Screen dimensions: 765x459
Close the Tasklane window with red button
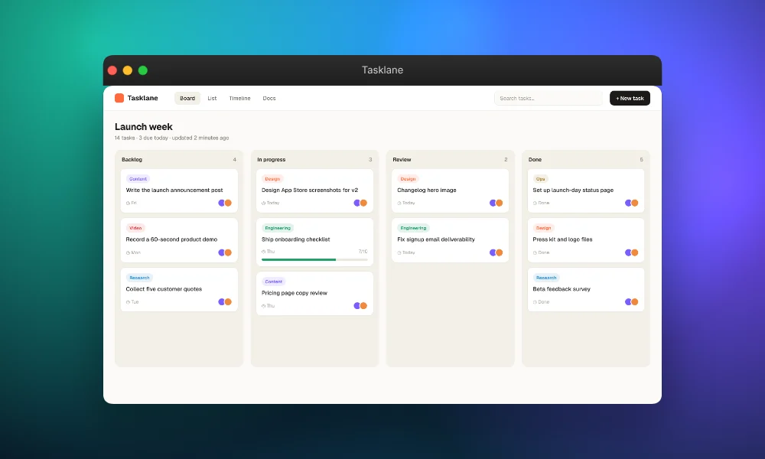(x=112, y=70)
